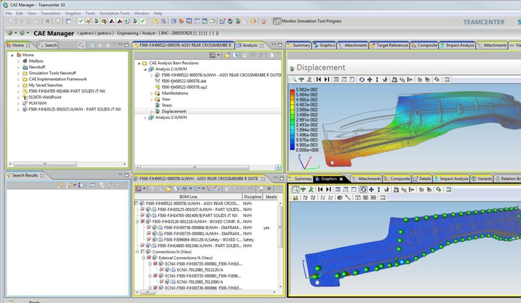Switch to Impact Analysis tab in upper panel
The height and width of the screenshot is (303, 521).
coord(457,45)
